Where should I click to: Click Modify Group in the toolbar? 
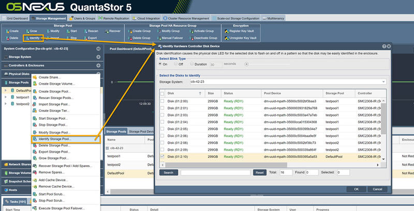(169, 31)
